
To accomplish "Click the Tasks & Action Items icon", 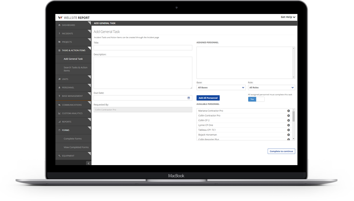I will (59, 50).
